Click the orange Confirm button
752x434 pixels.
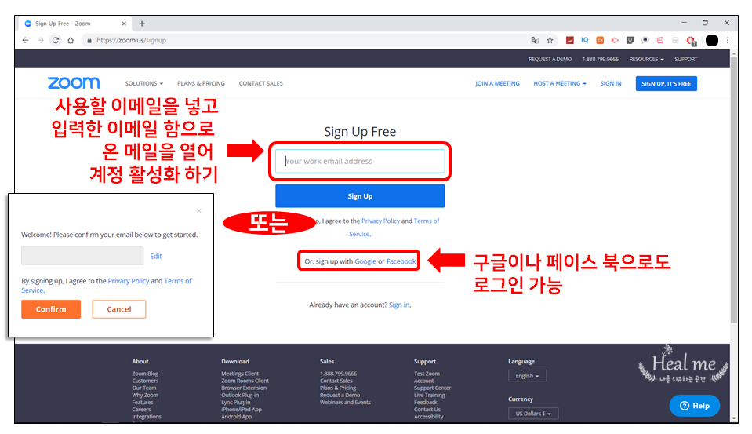click(x=51, y=309)
